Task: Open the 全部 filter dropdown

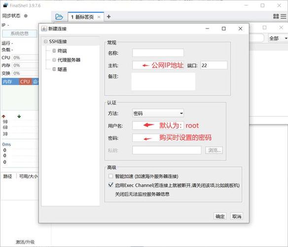Action: 278,38
